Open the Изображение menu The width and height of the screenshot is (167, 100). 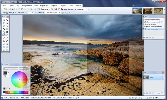[27, 5]
